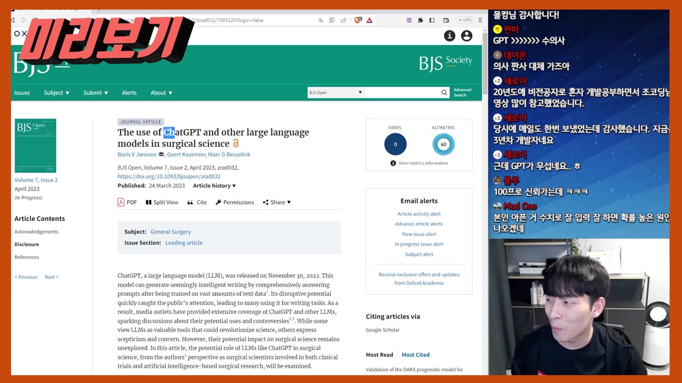Click the BJS Open journal cover thumbnail
This screenshot has height=383, width=682.
pyautogui.click(x=36, y=145)
